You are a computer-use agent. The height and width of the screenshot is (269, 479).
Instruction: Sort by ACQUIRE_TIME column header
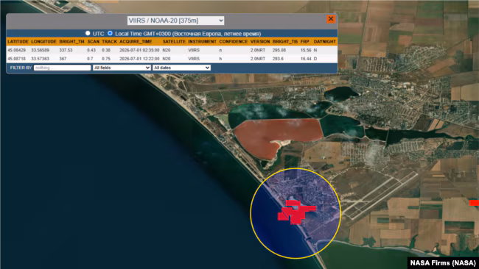(136, 41)
